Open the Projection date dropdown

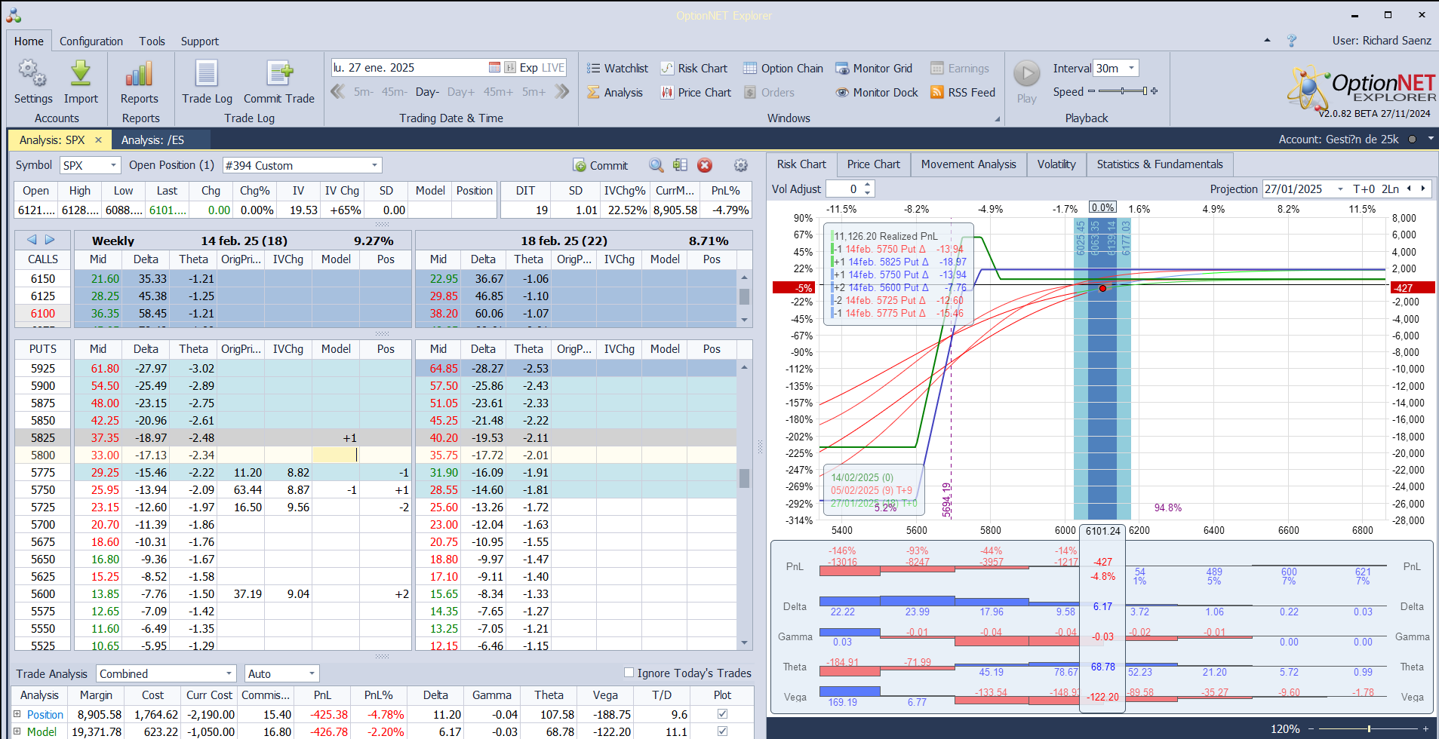click(x=1341, y=189)
